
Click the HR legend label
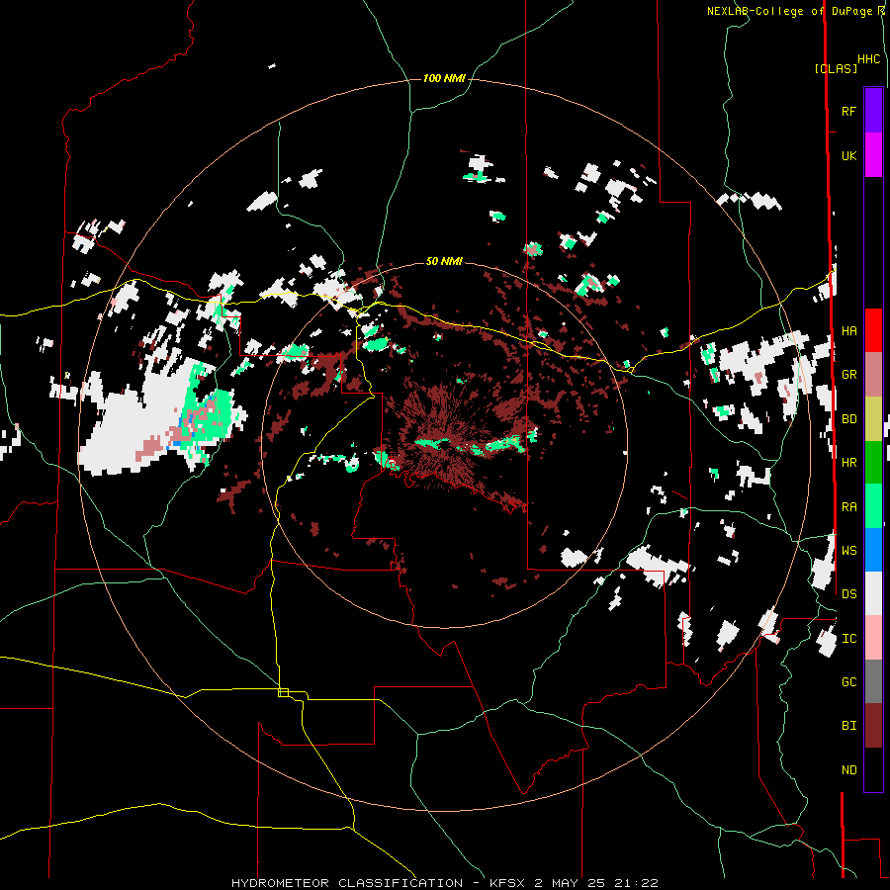pos(848,463)
